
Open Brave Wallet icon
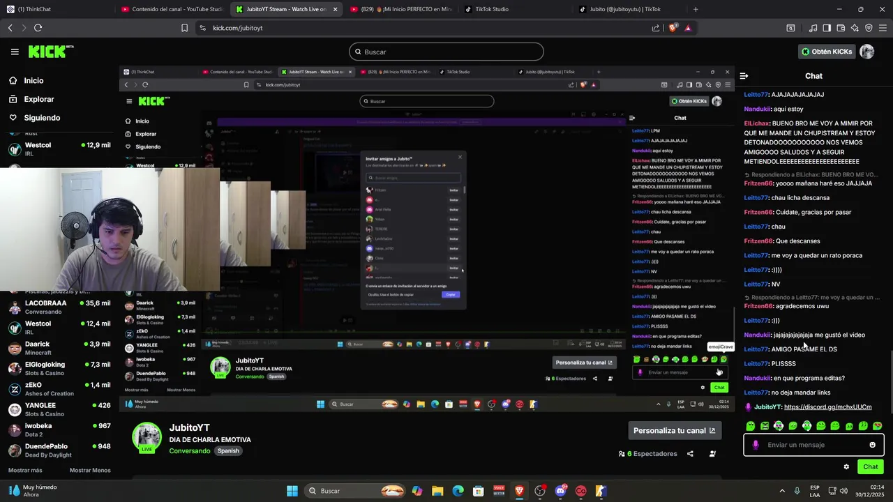pyautogui.click(x=841, y=28)
